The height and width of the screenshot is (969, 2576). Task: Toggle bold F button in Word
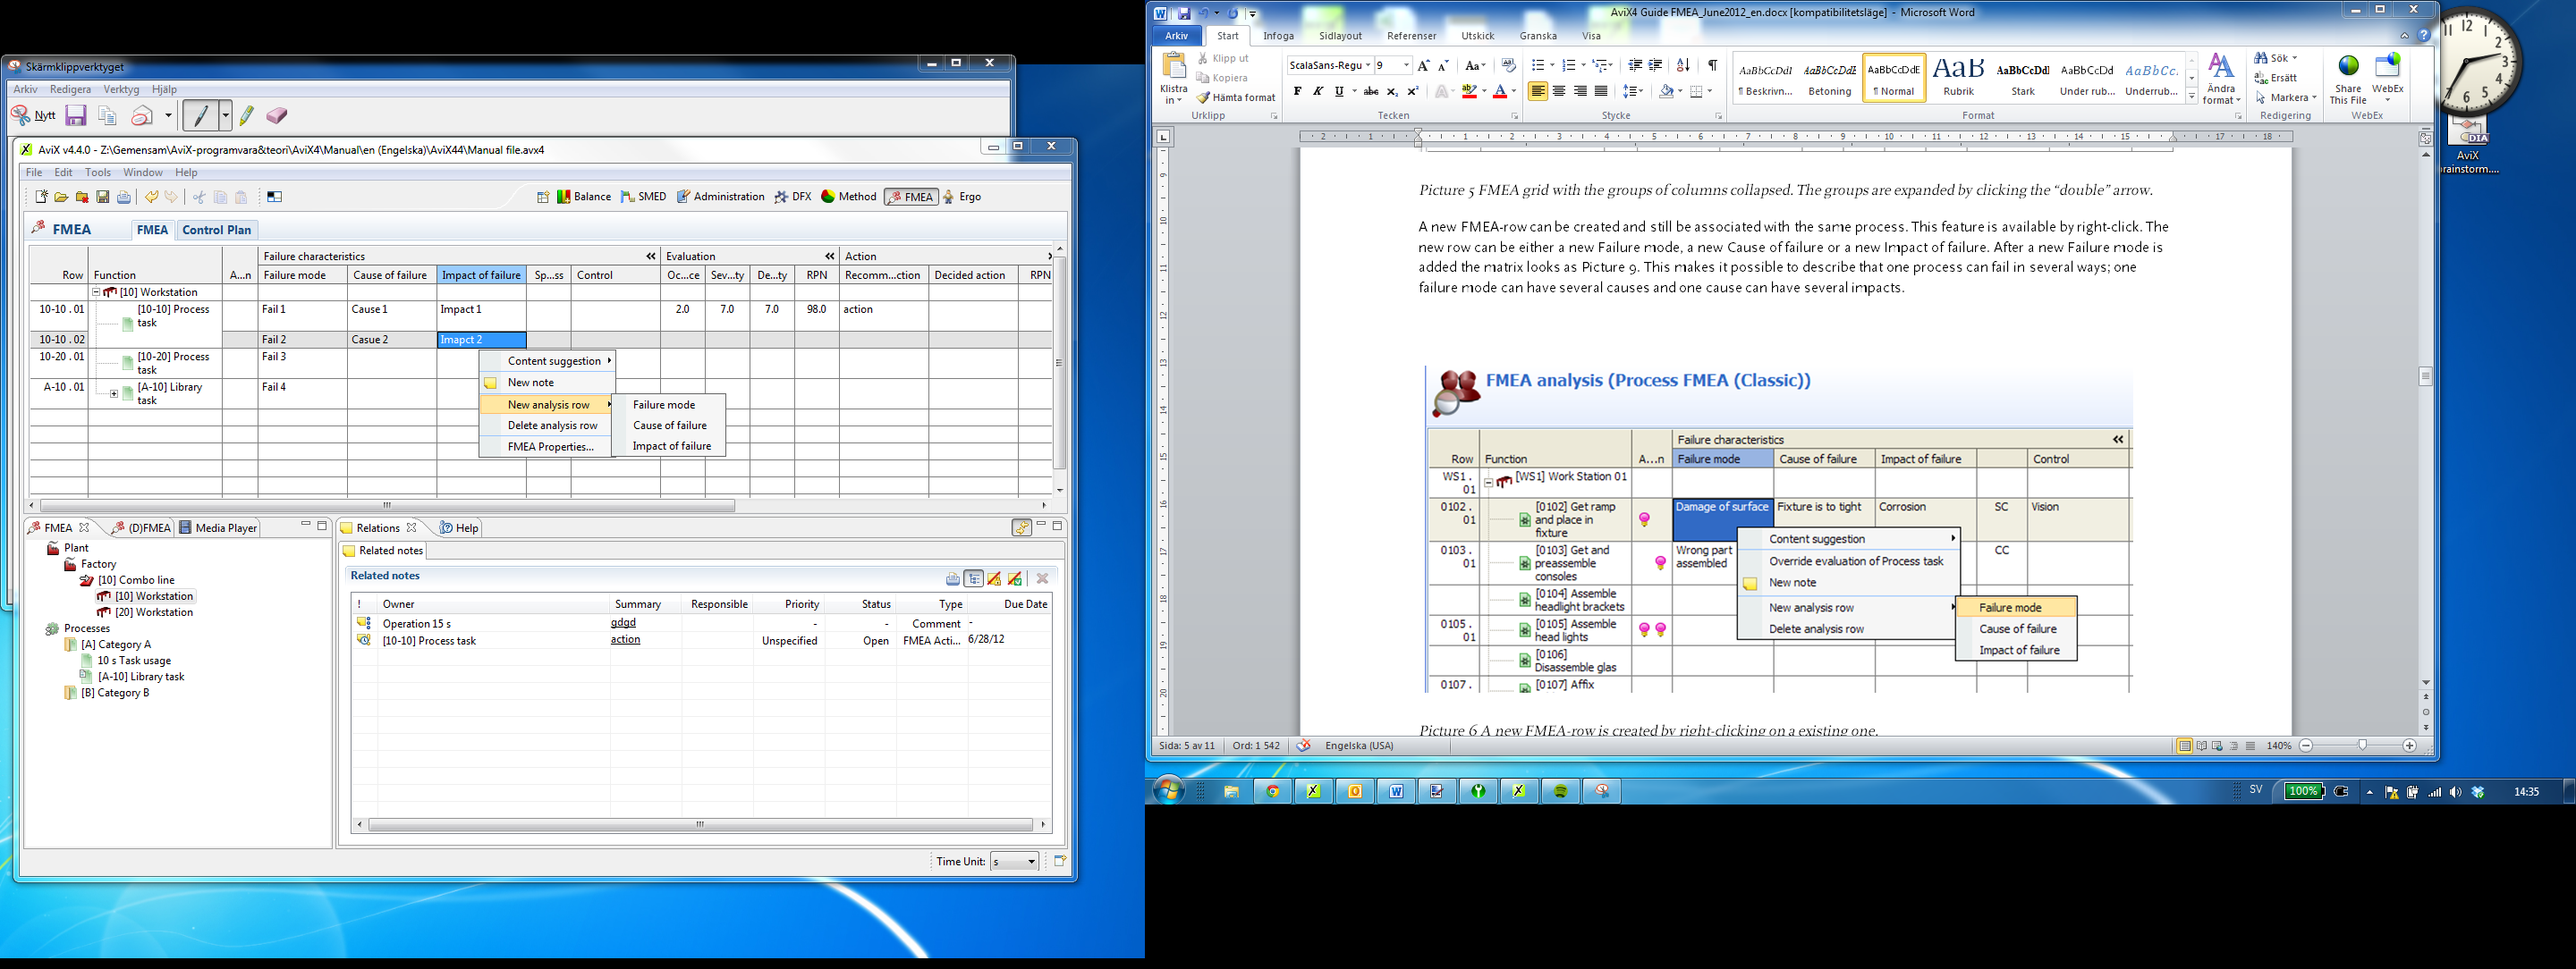pyautogui.click(x=1297, y=91)
